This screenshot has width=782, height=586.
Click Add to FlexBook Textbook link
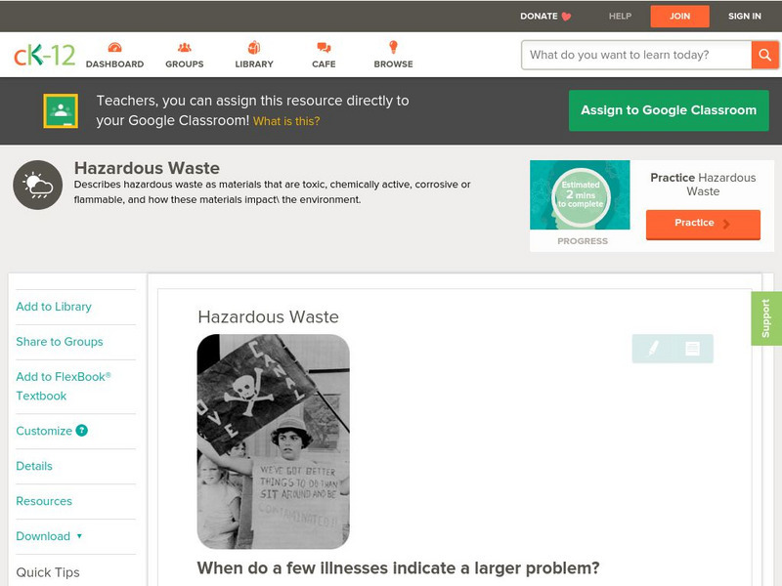[64, 386]
